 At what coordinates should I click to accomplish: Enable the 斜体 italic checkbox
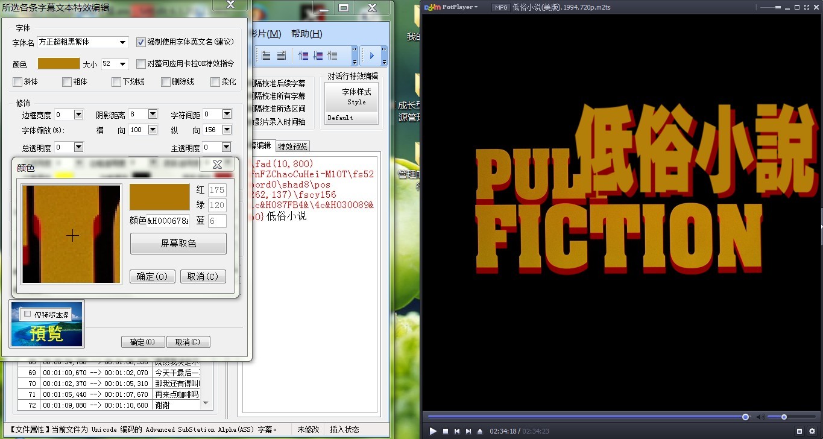[x=17, y=82]
